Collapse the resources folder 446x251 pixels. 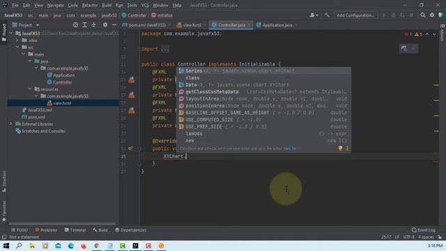click(x=30, y=89)
